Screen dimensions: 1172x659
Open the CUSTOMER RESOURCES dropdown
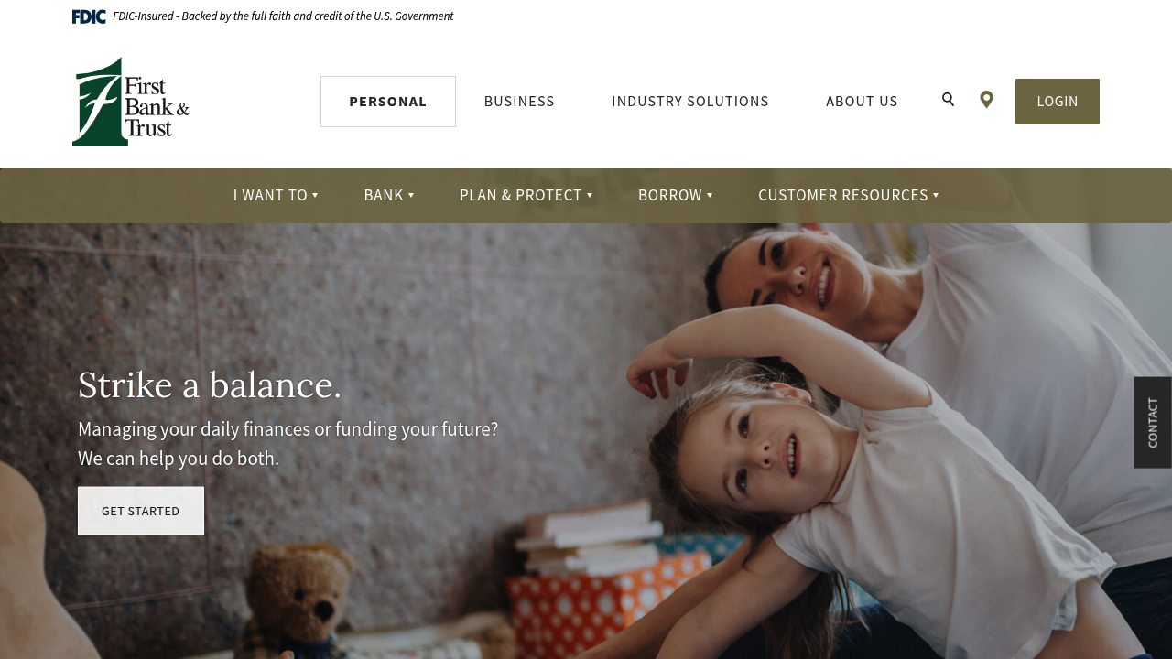849,195
